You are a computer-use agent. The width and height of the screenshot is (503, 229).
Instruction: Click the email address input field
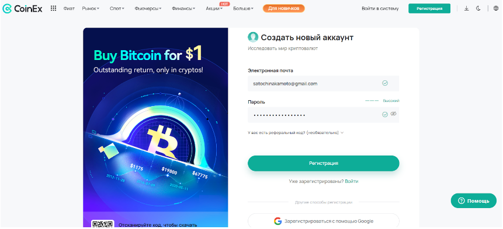pos(324,83)
